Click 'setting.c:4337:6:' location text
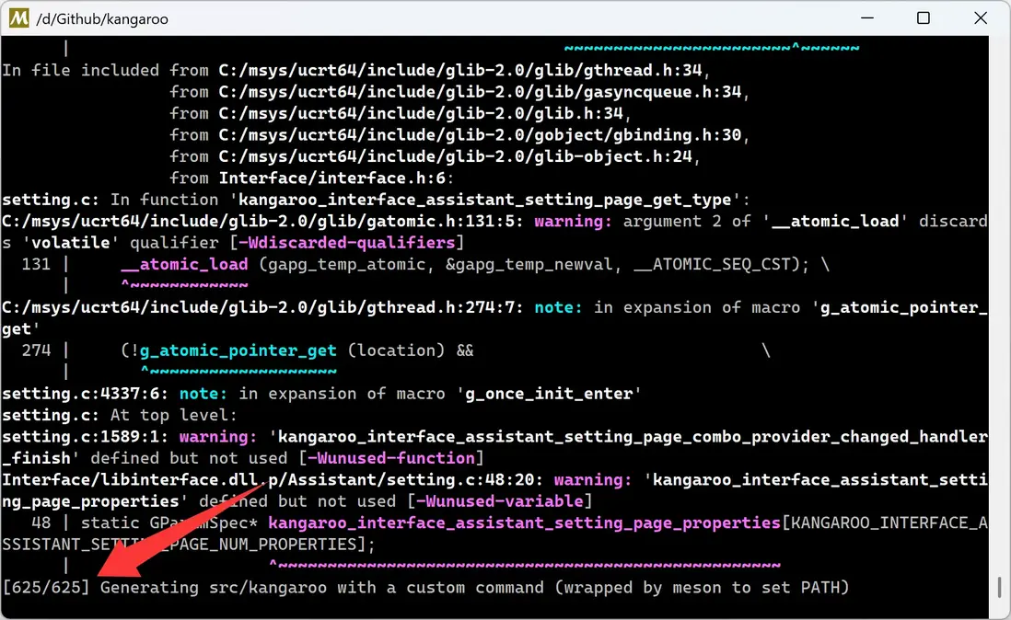 [x=85, y=394]
